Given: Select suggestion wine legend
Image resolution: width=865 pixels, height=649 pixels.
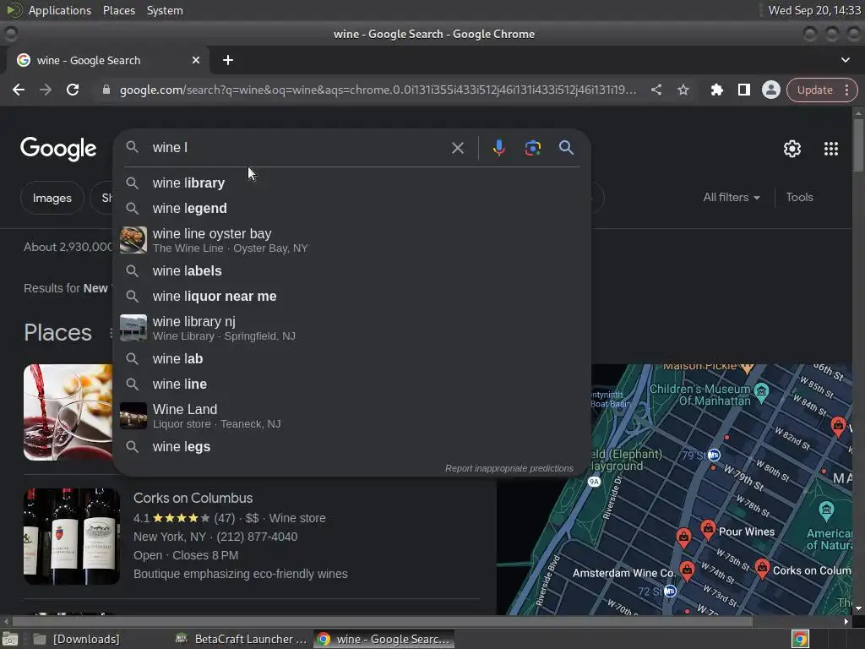Looking at the screenshot, I should tap(352, 208).
